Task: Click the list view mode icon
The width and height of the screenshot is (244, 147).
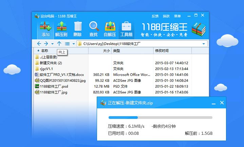Action: click(x=67, y=44)
